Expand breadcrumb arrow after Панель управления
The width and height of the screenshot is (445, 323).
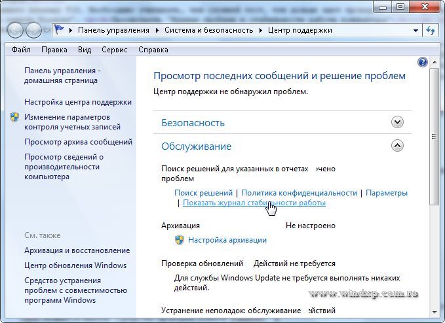point(157,30)
